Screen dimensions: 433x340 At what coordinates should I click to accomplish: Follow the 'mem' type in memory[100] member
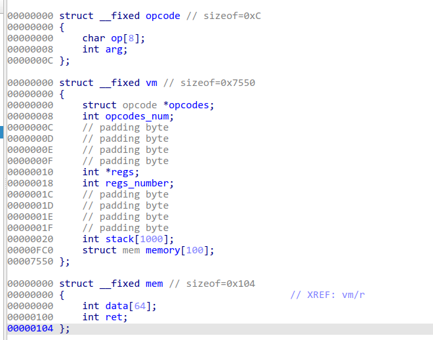(x=131, y=250)
